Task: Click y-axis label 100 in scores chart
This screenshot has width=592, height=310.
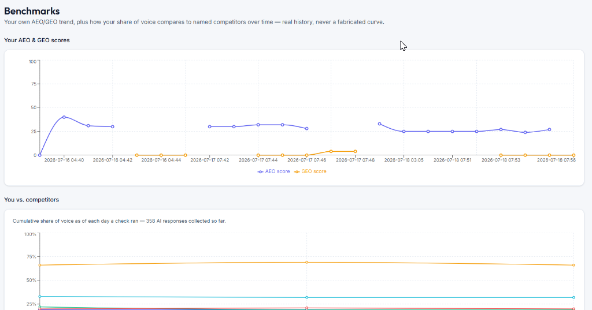Action: coord(33,61)
